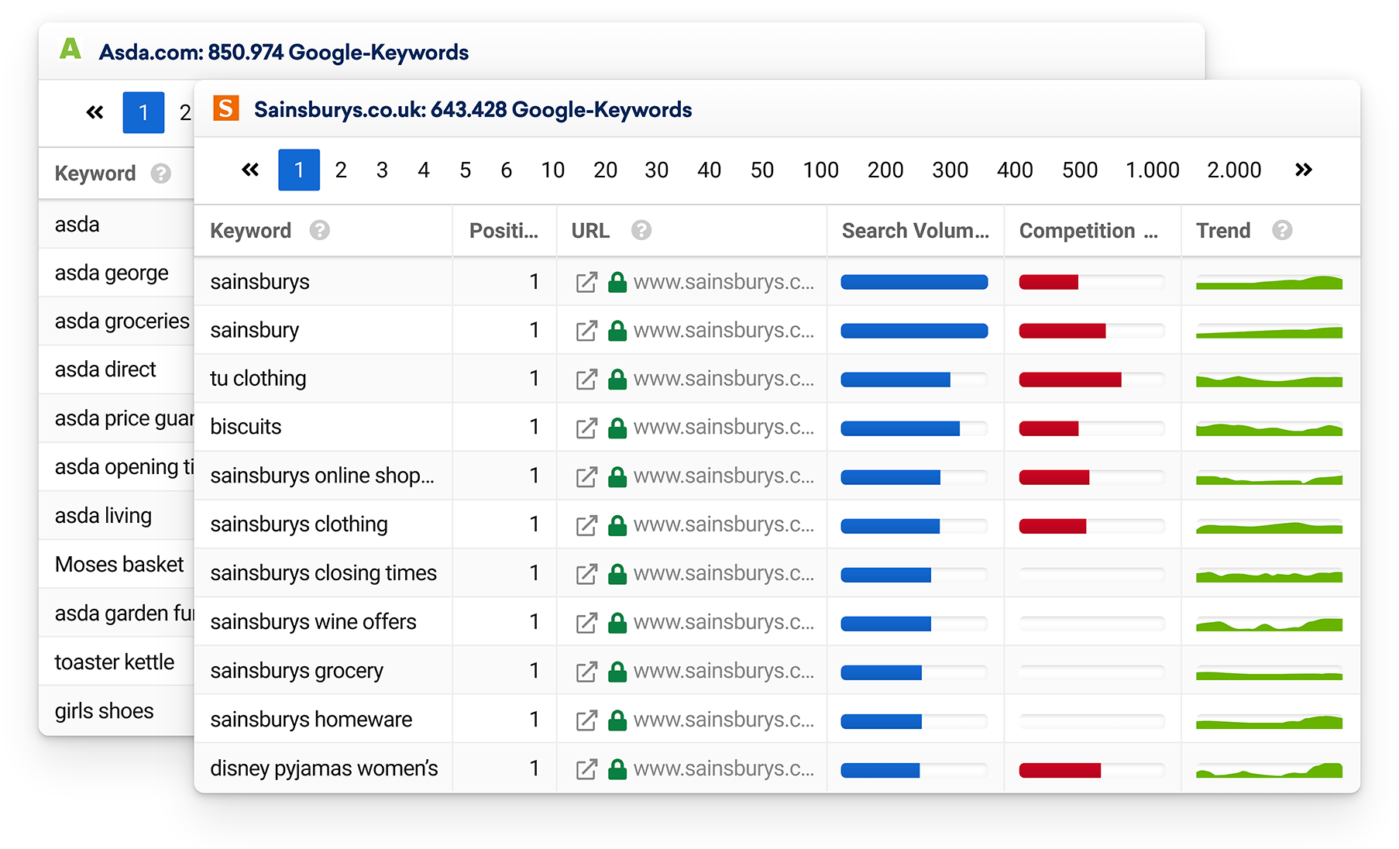The width and height of the screenshot is (1399, 849).
Task: Open external link icon in biscuits row
Action: click(586, 428)
